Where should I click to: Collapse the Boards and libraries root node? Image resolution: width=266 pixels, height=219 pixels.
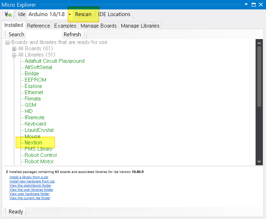click(x=7, y=43)
